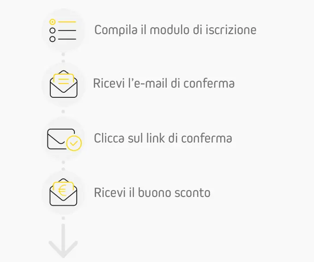This screenshot has height=262, width=314.
Task: Click the yellow euro symbol in envelope
Action: click(62, 191)
